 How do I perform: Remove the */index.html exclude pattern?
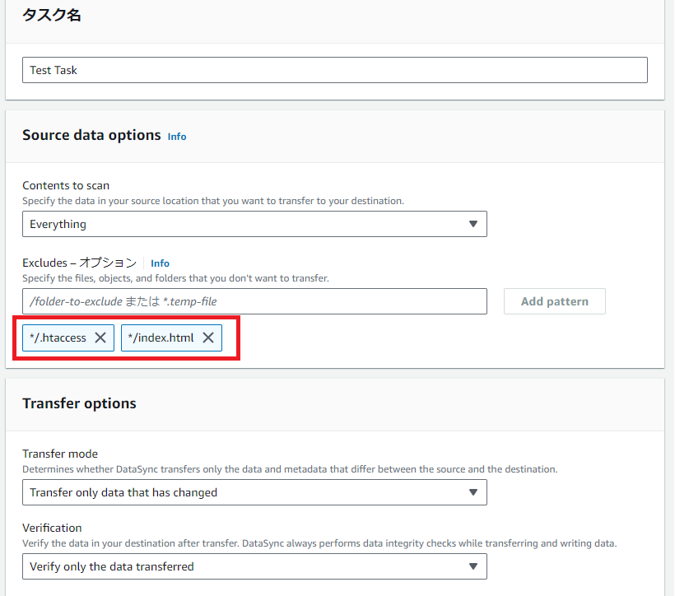pyautogui.click(x=208, y=338)
